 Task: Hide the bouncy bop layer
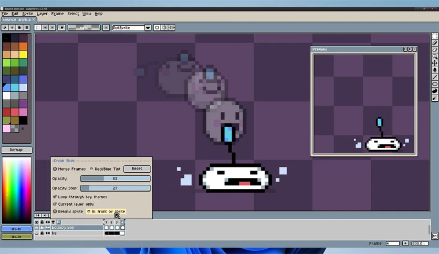[37, 228]
